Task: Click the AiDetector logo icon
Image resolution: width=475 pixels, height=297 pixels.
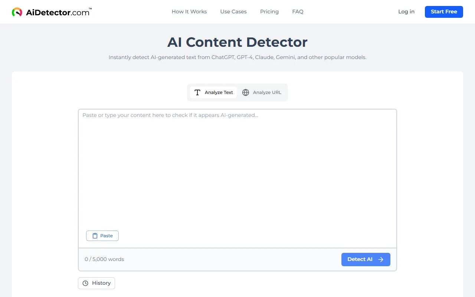Action: (x=16, y=12)
